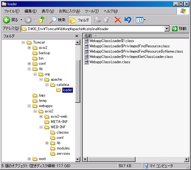Go up one folder level
The height and width of the screenshot is (170, 191).
[x=42, y=20]
